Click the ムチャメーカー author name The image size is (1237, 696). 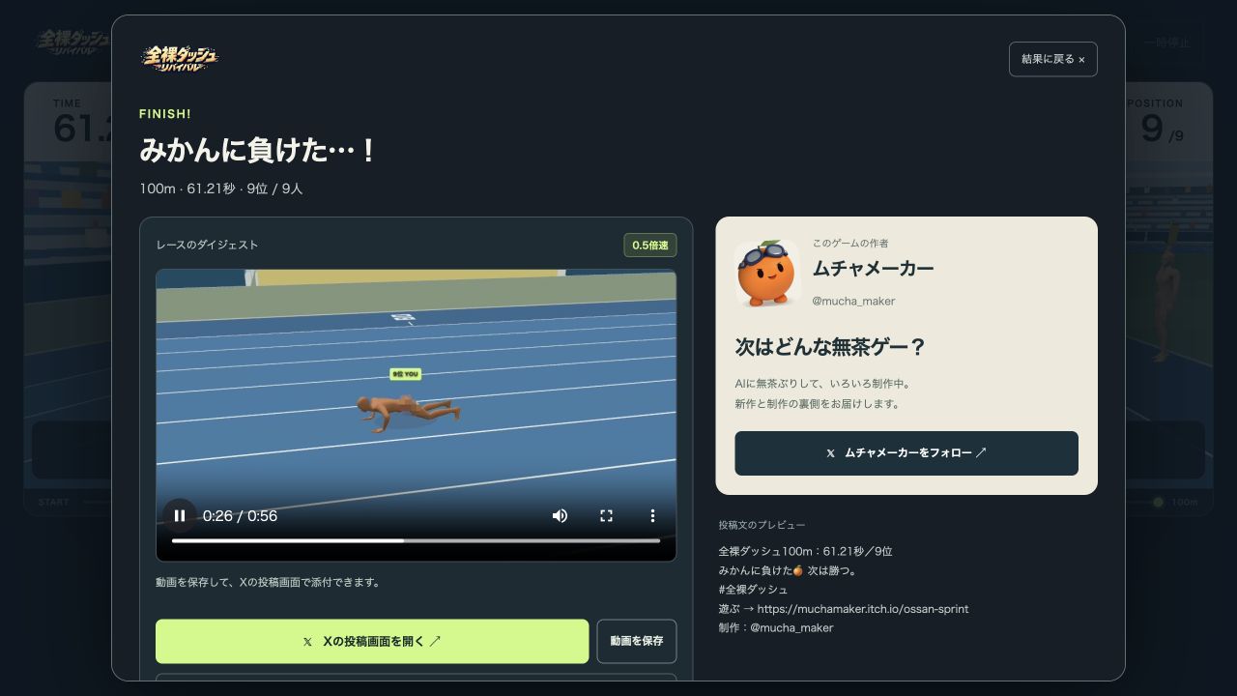pos(873,269)
